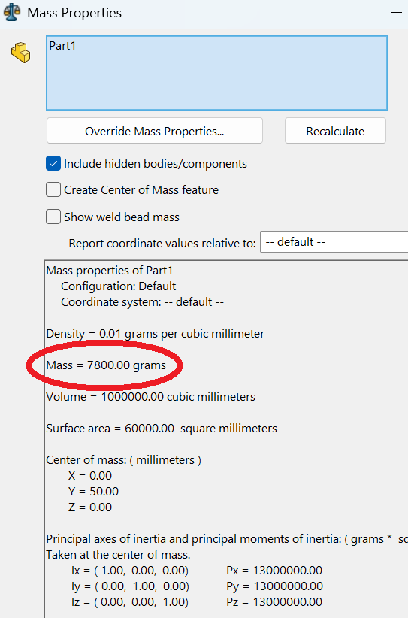This screenshot has height=618, width=408.
Task: Click 'Taken at the center of mass.' text
Action: click(x=118, y=555)
